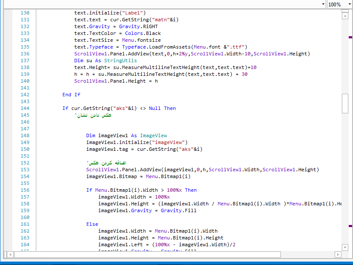The height and width of the screenshot is (265, 353).
Task: Click inside the 100% zoom text field
Action: [x=335, y=4]
